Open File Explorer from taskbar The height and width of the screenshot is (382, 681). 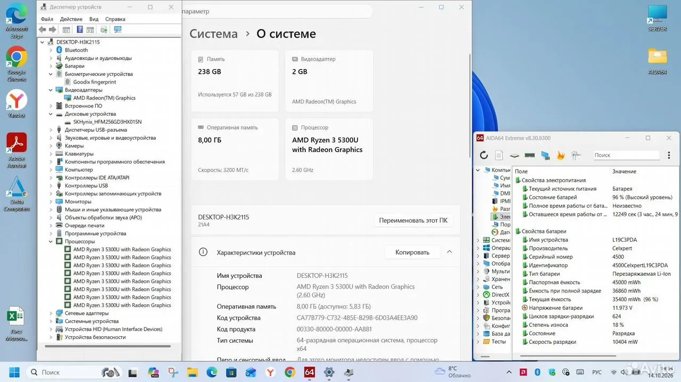point(192,372)
